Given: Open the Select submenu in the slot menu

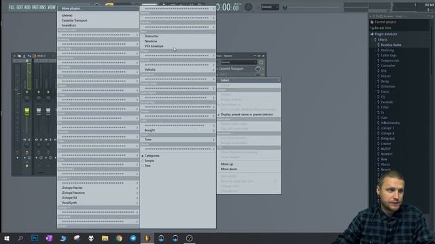Looking at the screenshot, I should click(249, 80).
